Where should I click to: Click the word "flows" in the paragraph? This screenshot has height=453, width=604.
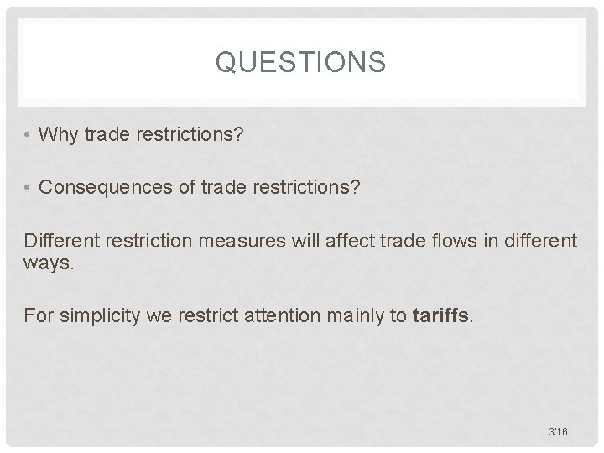coord(454,241)
